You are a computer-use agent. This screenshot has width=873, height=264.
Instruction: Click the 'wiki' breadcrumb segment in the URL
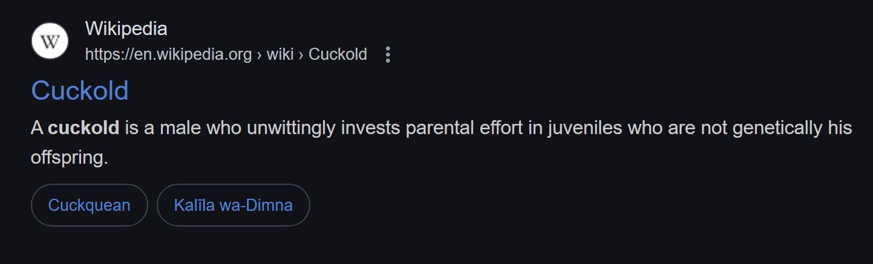point(280,54)
